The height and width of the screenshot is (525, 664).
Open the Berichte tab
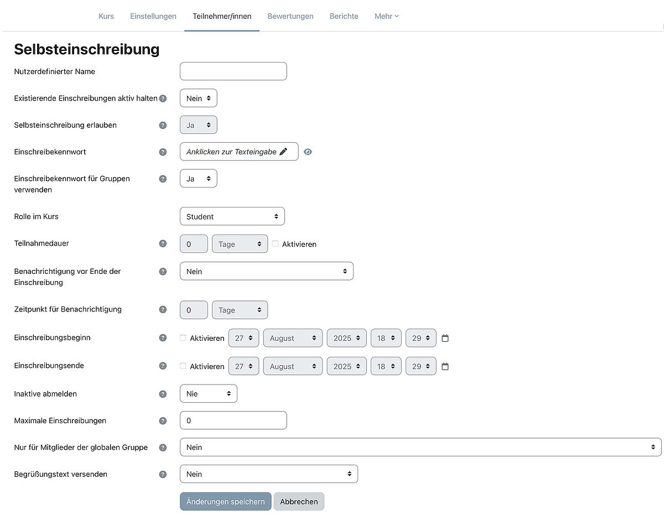[x=344, y=16]
